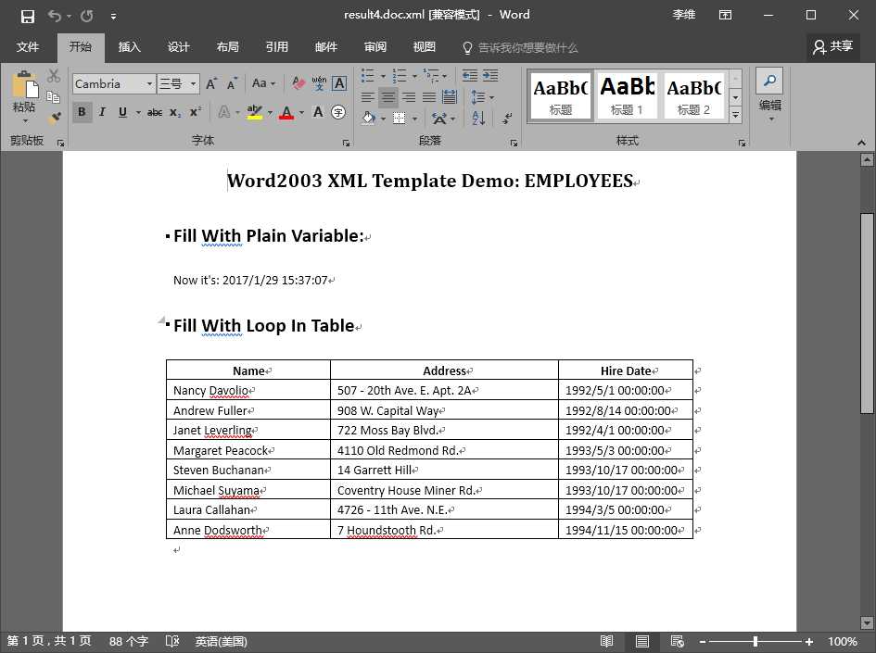This screenshot has height=653, width=876.
Task: Open the font size 三号 dropdown
Action: click(193, 83)
